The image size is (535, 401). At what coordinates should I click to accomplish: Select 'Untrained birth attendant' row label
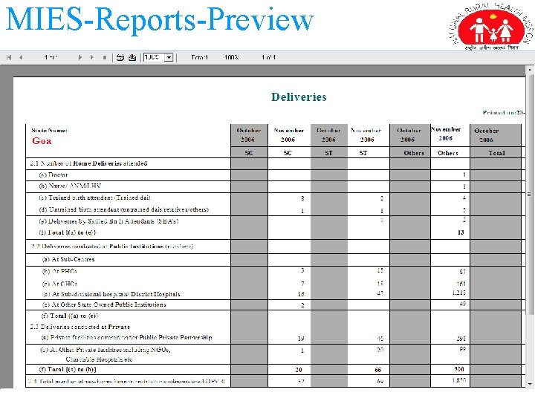[124, 209]
